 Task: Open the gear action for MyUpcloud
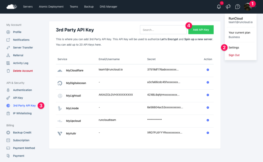pyautogui.click(x=208, y=120)
